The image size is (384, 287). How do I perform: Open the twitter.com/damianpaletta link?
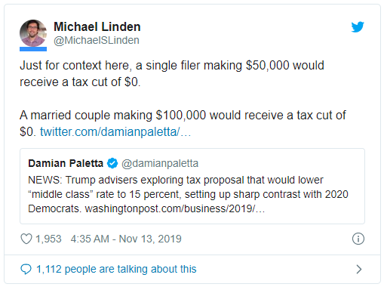(x=115, y=131)
